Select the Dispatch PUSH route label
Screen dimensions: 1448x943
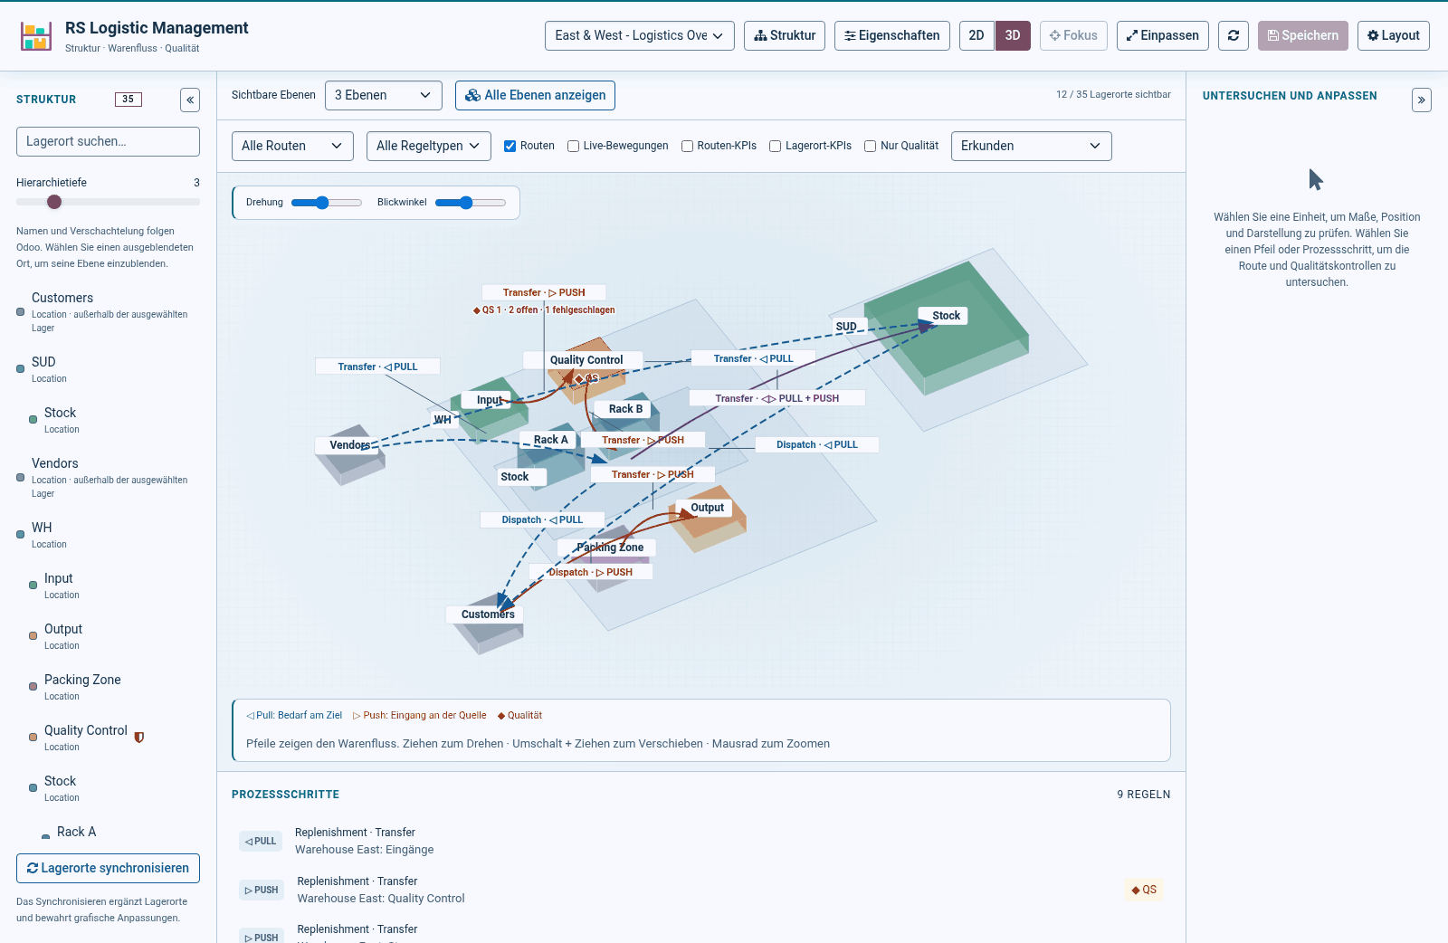click(591, 572)
